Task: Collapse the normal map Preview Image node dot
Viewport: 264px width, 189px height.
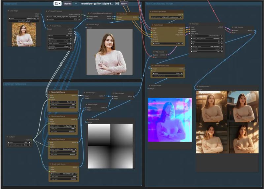Action: coord(149,85)
